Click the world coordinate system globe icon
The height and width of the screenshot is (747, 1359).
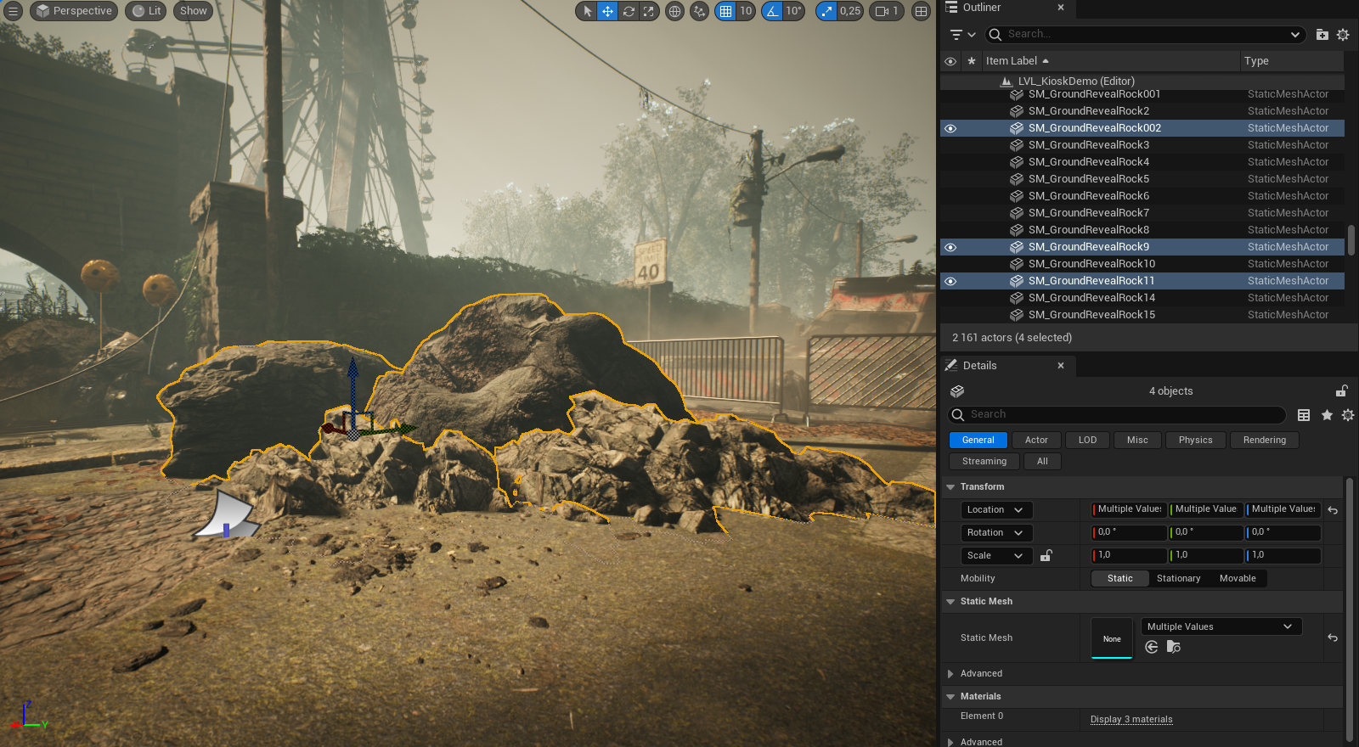(674, 11)
